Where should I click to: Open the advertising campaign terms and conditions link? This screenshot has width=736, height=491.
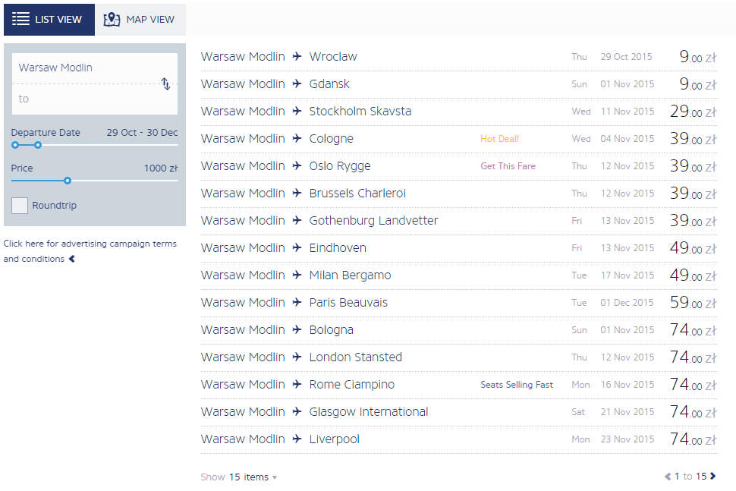coord(90,251)
